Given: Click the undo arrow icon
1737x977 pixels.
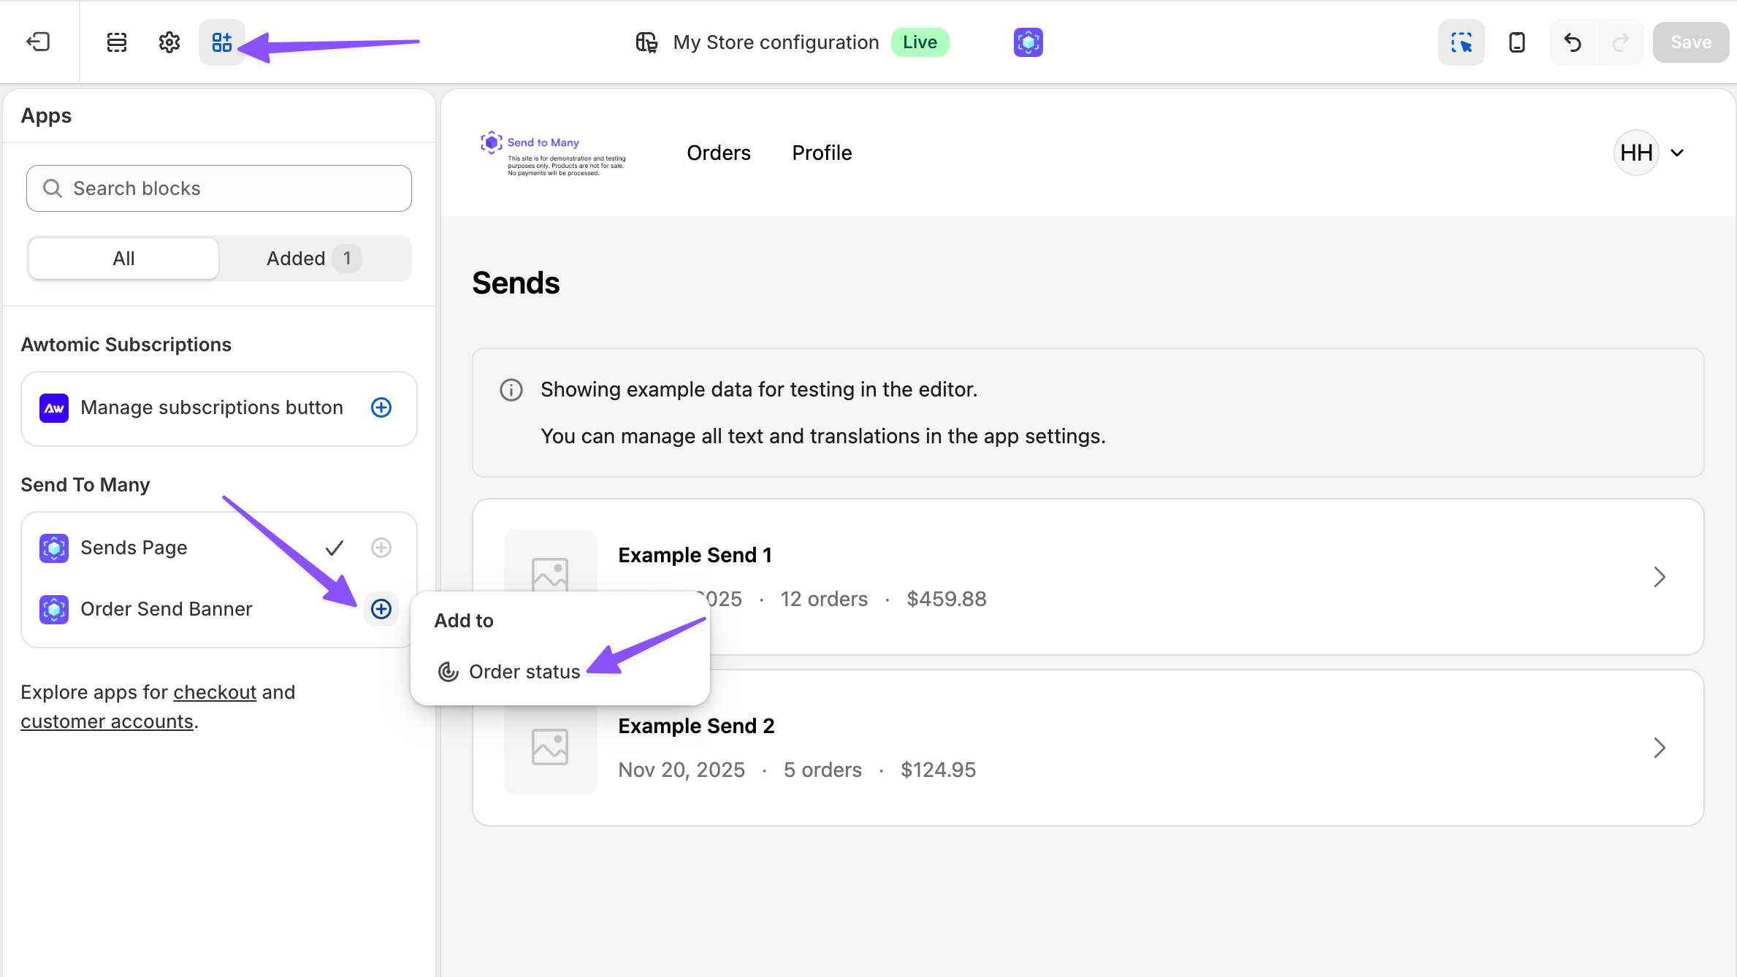Looking at the screenshot, I should click(1571, 42).
